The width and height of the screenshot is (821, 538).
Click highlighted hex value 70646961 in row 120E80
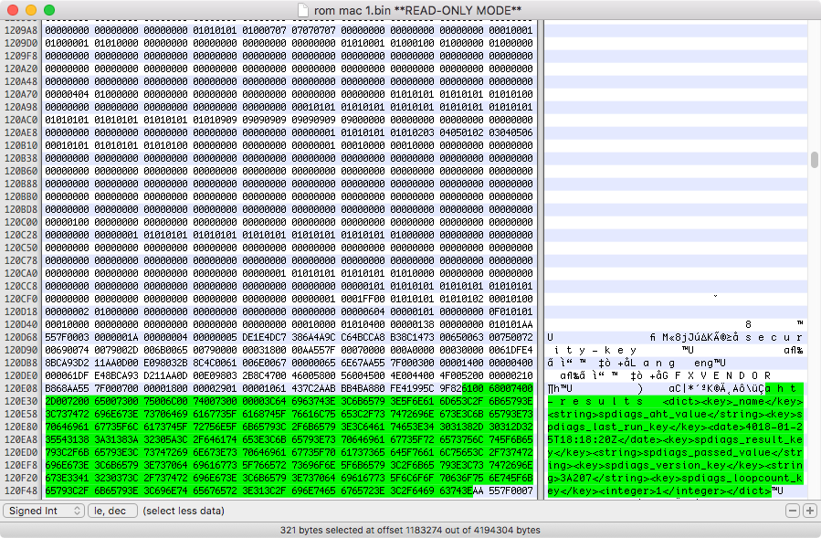click(x=67, y=427)
